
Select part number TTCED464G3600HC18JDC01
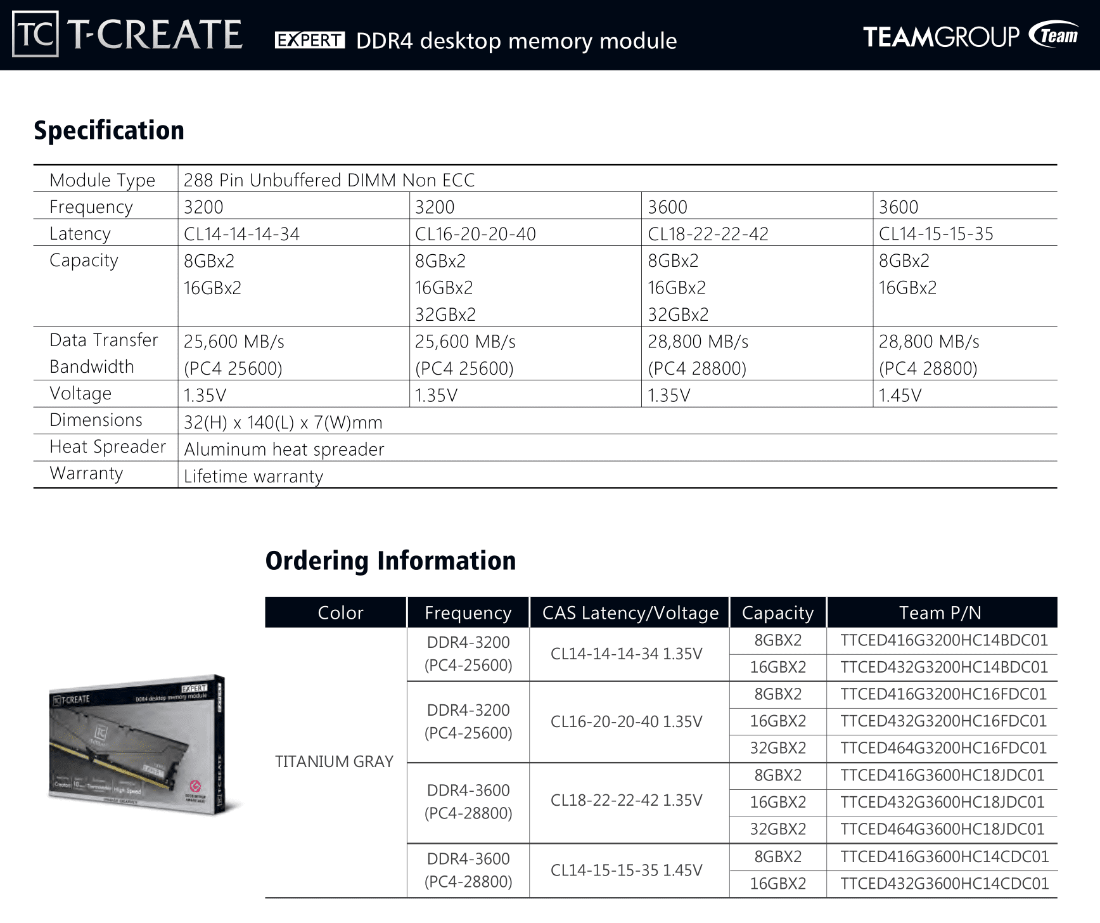942,829
